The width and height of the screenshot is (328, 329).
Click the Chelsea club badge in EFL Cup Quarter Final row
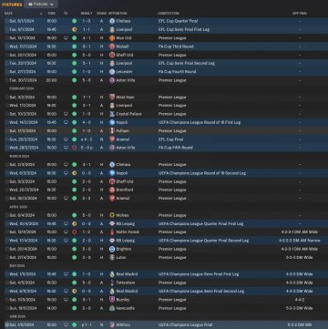coord(112,21)
